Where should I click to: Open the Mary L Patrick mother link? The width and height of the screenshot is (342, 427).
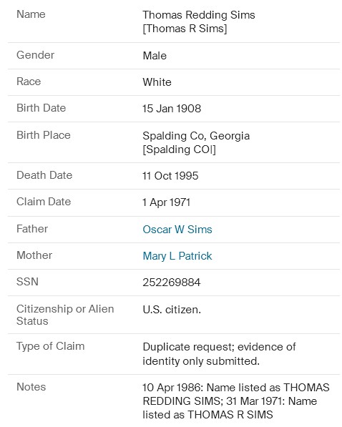pos(177,256)
